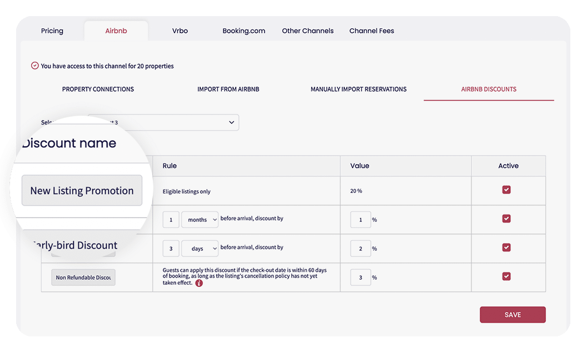Image resolution: width=587 pixels, height=352 pixels.
Task: Click the Value column header
Action: pyautogui.click(x=360, y=166)
